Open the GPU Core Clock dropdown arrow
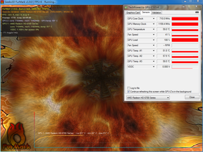Screen dimensions: 203x152 tap(153, 19)
